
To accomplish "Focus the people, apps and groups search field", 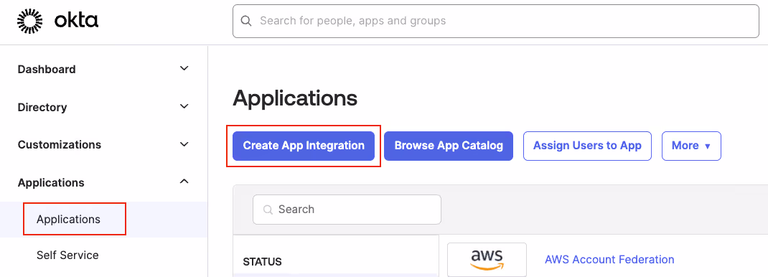I will pyautogui.click(x=496, y=21).
